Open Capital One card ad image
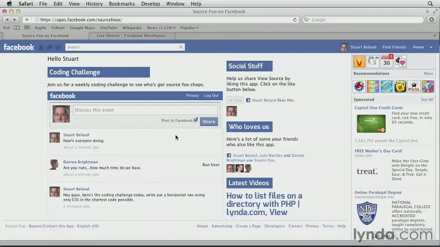Viewport: 440px width, 247px height. (371, 123)
